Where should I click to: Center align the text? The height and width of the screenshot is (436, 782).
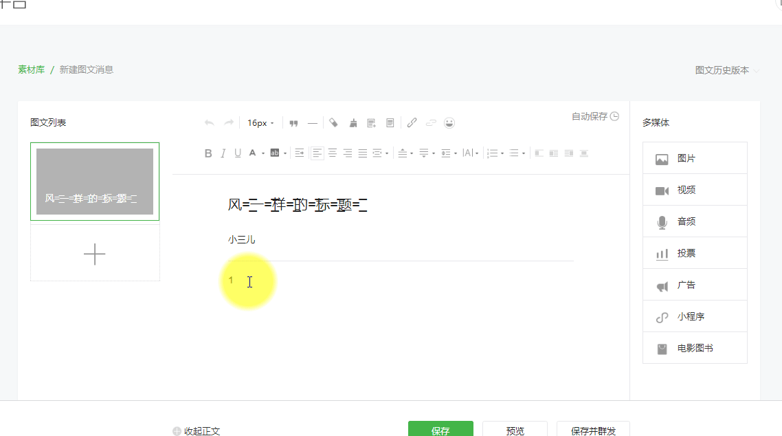(332, 153)
